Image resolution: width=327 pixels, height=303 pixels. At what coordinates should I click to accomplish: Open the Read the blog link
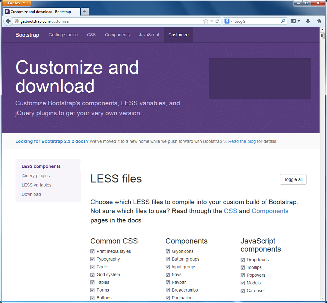tap(242, 141)
